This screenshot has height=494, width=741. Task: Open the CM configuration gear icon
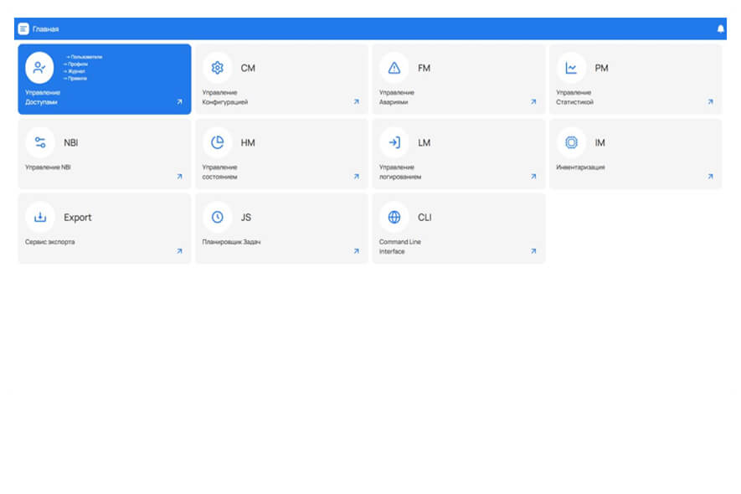(x=218, y=68)
